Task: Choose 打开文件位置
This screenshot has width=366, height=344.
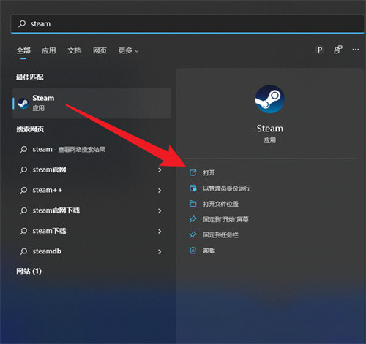Action: (x=221, y=204)
